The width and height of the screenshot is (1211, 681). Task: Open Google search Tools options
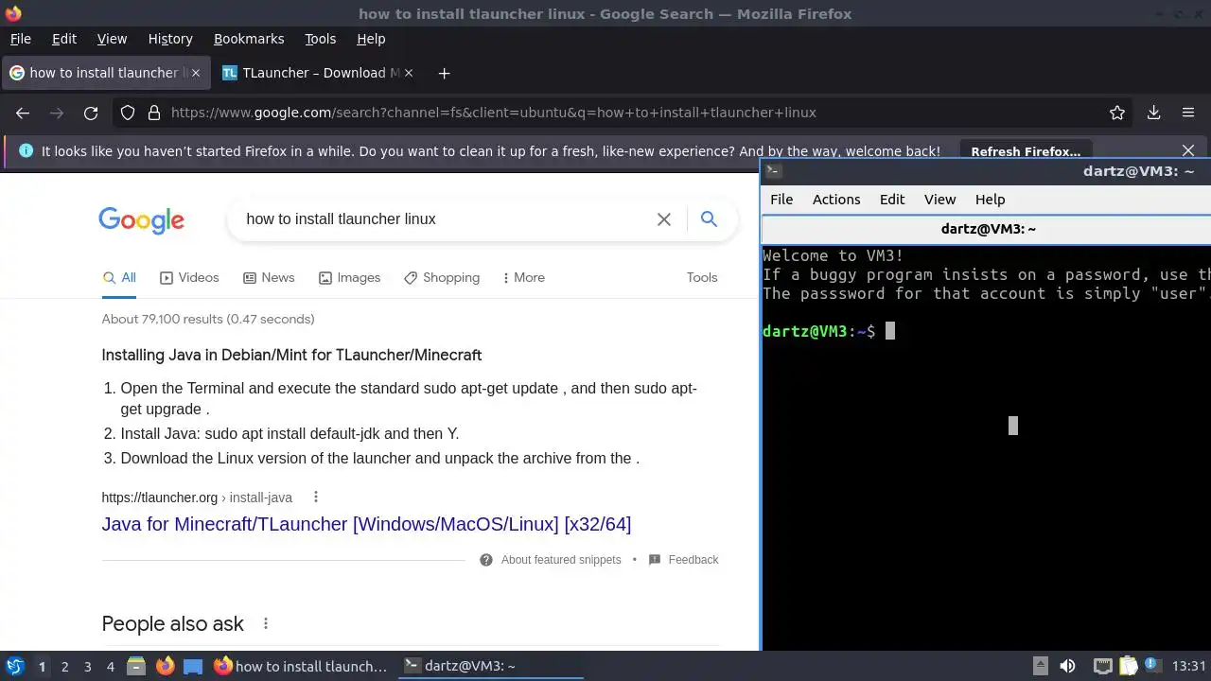(x=702, y=278)
